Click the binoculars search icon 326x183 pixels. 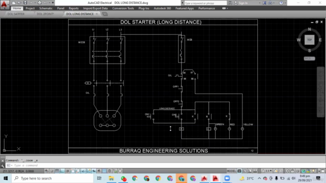click(x=230, y=3)
